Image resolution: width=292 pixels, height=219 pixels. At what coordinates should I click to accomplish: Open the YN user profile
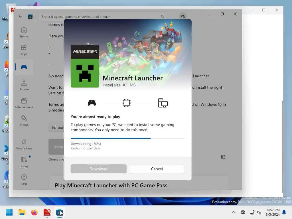tap(183, 17)
